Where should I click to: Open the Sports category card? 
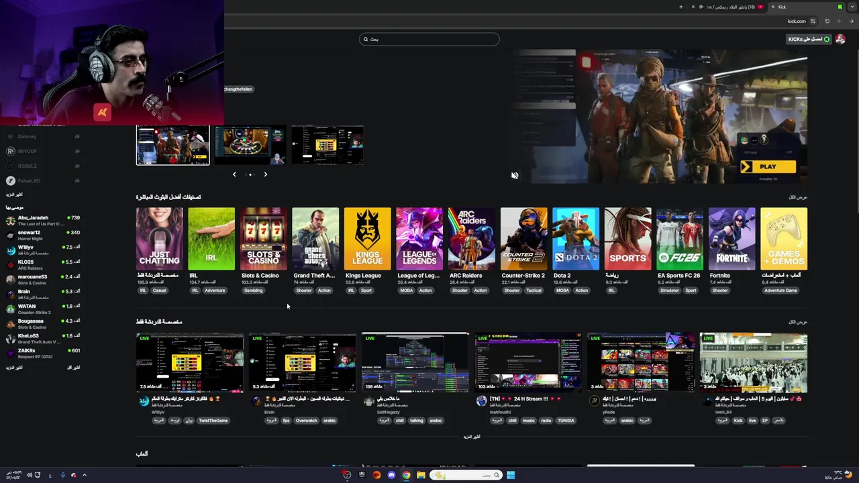[x=627, y=239]
